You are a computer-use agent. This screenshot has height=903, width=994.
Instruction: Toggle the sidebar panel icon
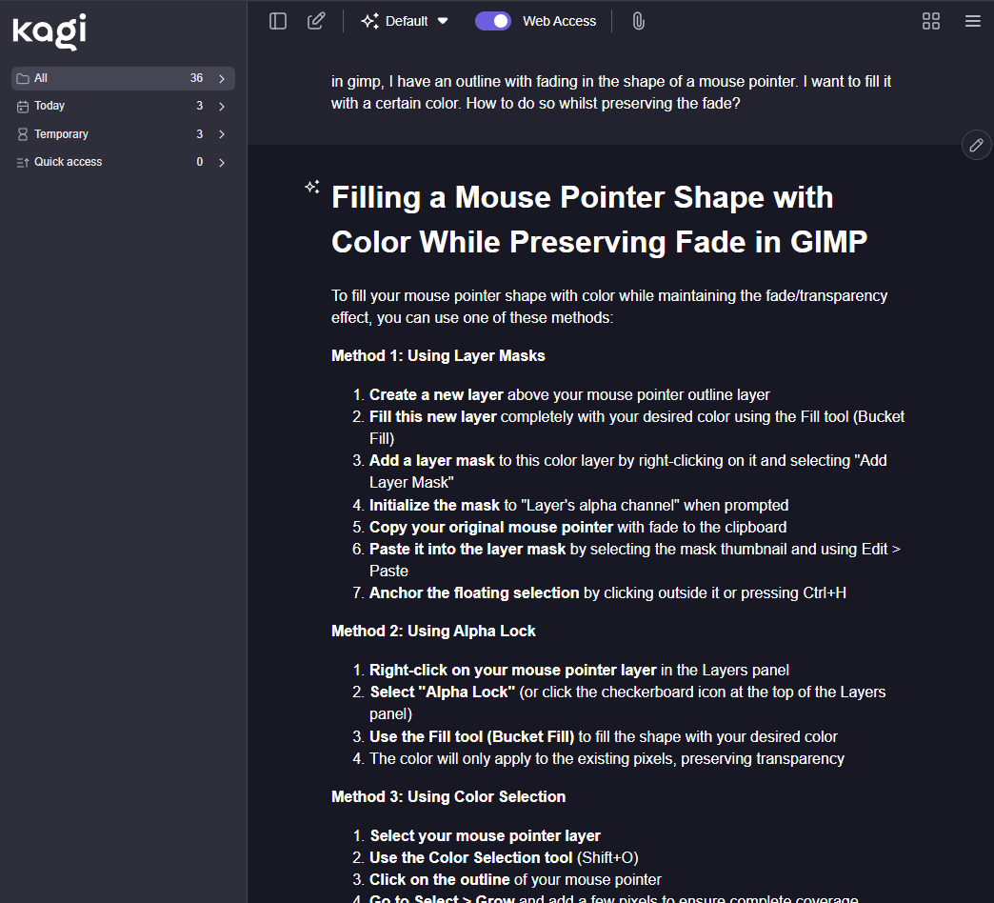click(278, 21)
